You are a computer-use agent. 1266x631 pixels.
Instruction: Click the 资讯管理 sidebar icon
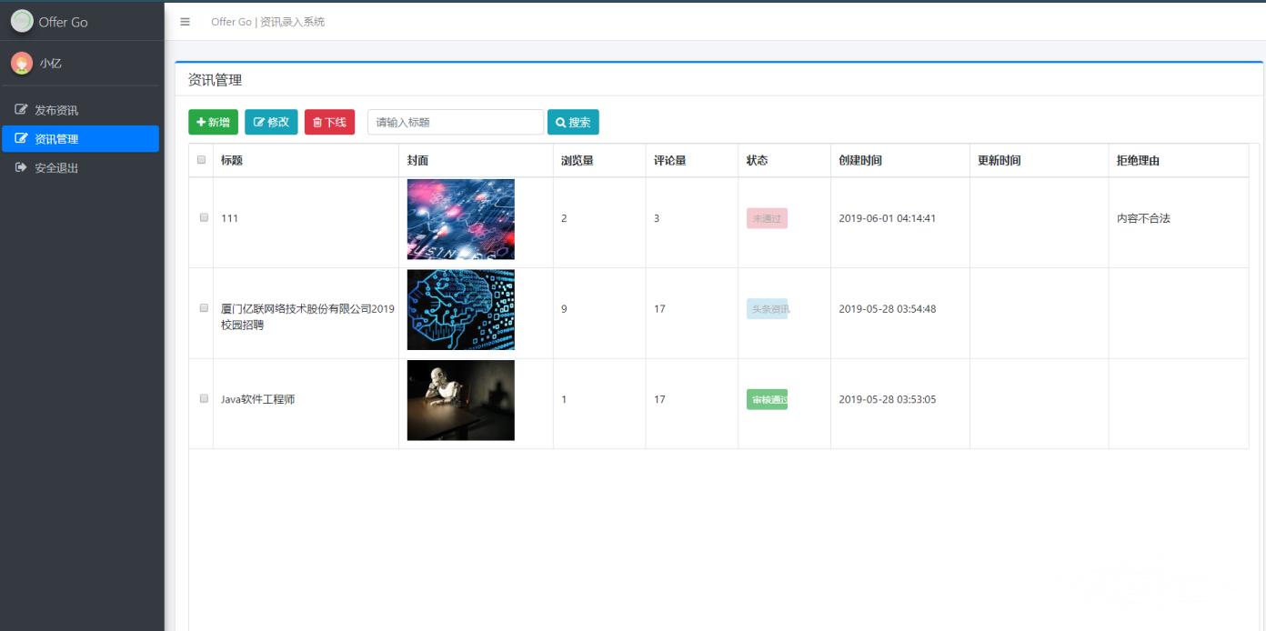(x=20, y=139)
